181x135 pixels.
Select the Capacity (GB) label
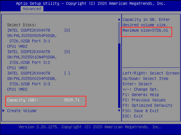[23, 100]
